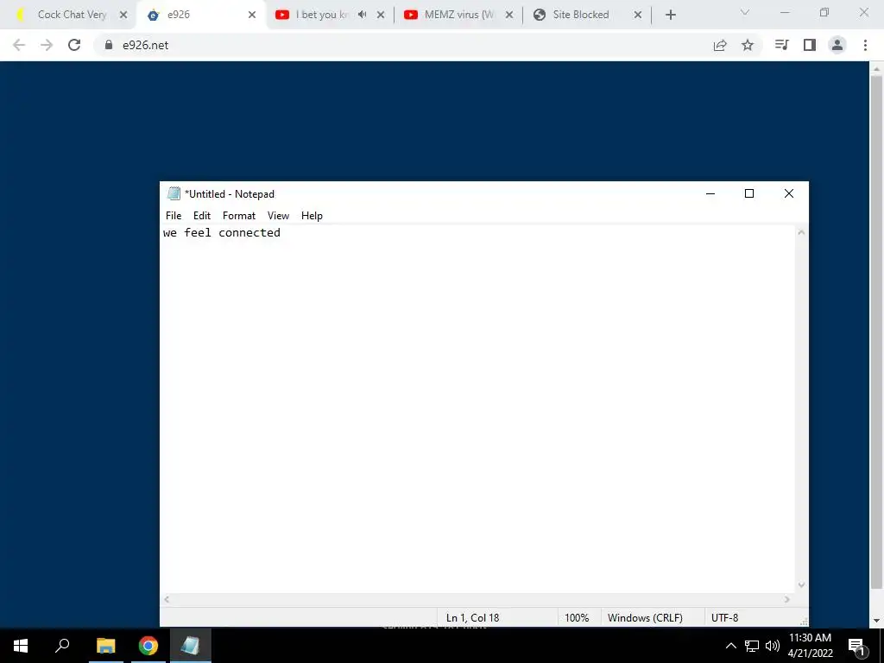
Task: Open the media control playlist icon
Action: [781, 45]
